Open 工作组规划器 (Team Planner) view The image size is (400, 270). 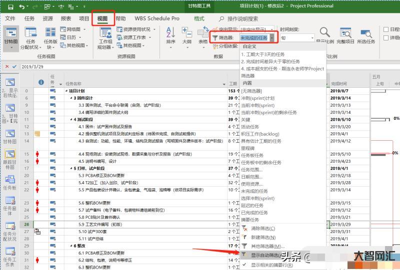[x=105, y=39]
